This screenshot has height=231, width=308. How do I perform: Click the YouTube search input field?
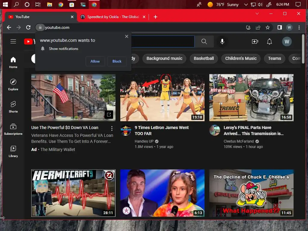pyautogui.click(x=163, y=42)
